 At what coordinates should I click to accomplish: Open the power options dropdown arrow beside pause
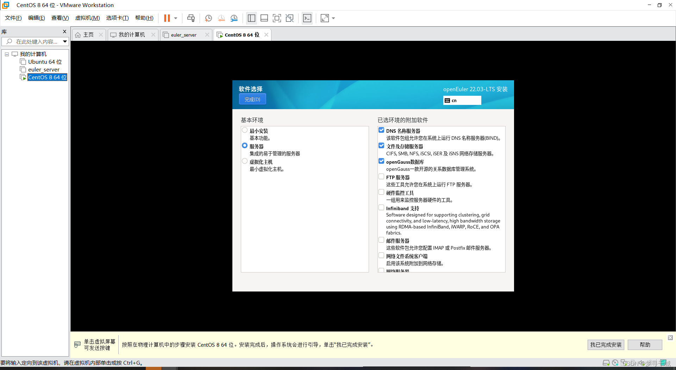tap(176, 18)
